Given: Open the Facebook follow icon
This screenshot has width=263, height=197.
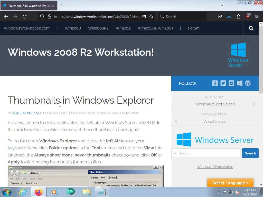Looking at the screenshot, I should (215, 83).
